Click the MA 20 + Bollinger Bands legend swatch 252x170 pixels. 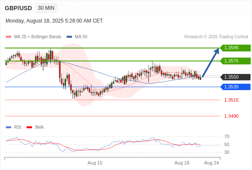coord(9,37)
